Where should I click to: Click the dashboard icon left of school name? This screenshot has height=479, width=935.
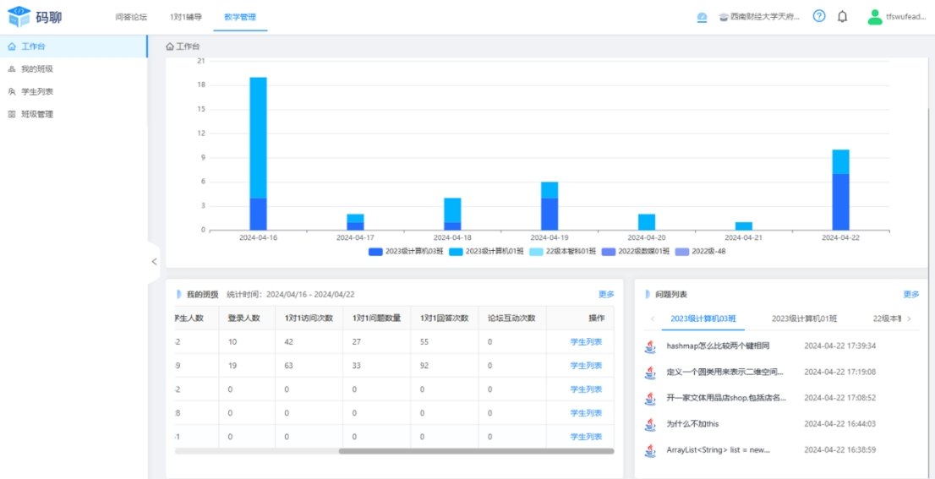[702, 17]
